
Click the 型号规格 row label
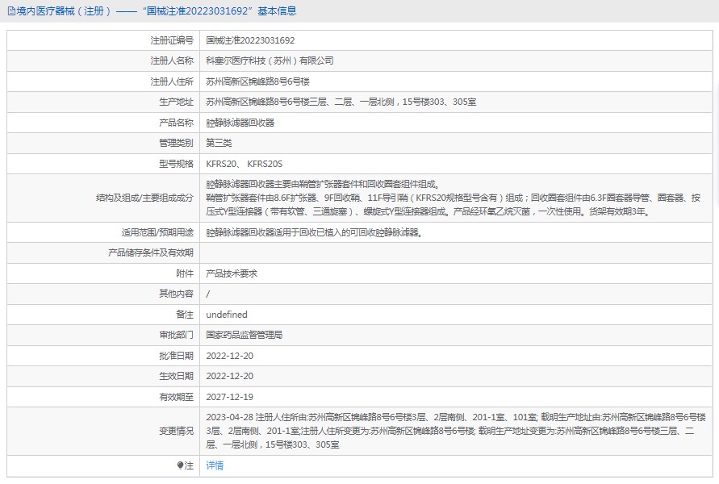176,164
